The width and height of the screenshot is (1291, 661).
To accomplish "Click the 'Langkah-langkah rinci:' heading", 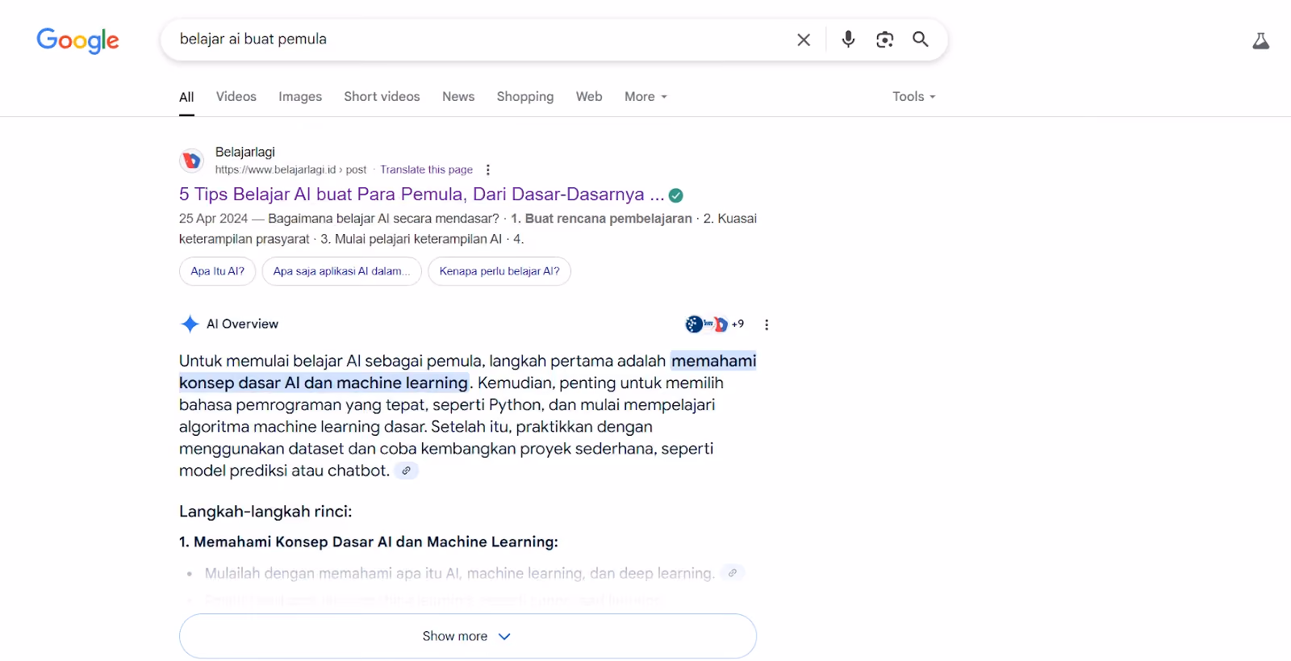I will pos(265,512).
